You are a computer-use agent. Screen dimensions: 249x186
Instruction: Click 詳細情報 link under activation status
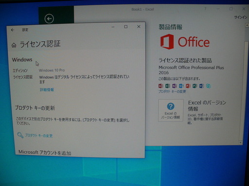pos(47,90)
